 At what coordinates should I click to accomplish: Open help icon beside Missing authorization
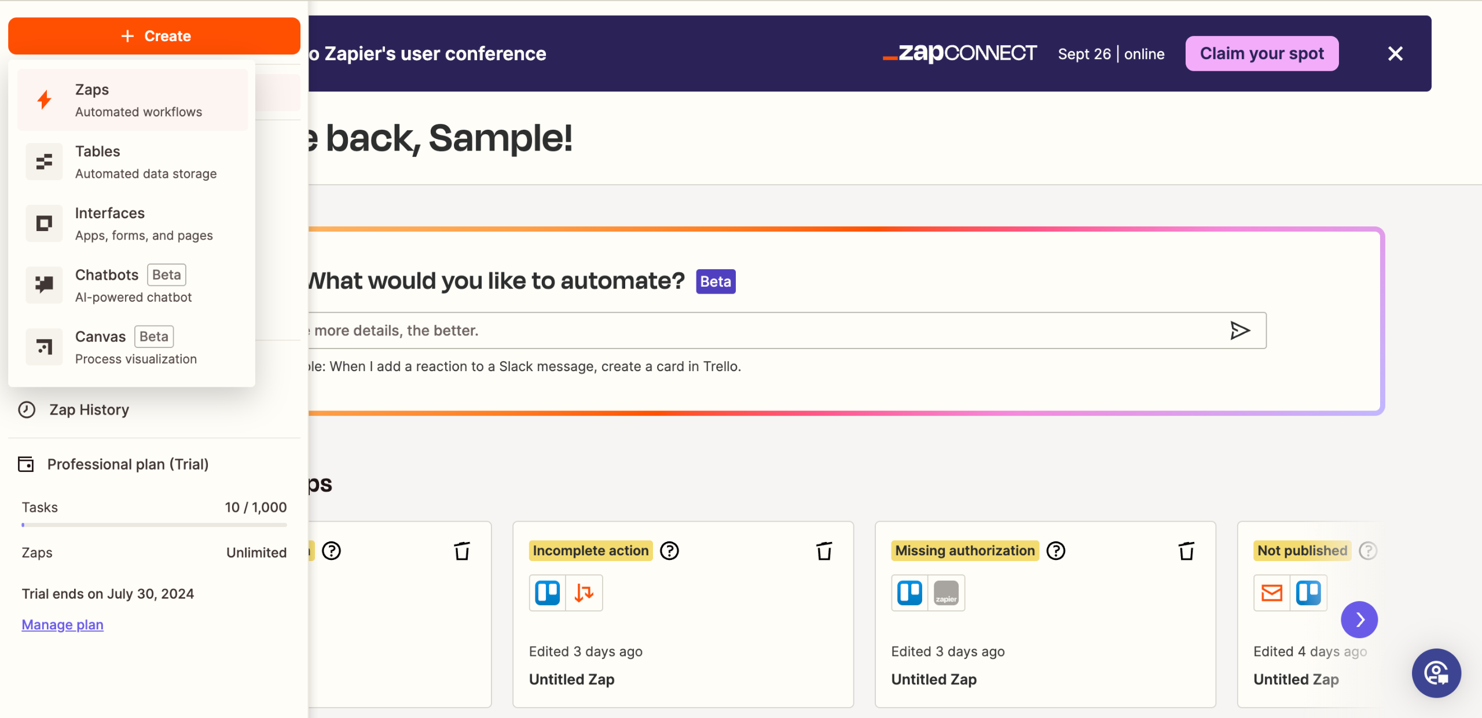[1056, 551]
